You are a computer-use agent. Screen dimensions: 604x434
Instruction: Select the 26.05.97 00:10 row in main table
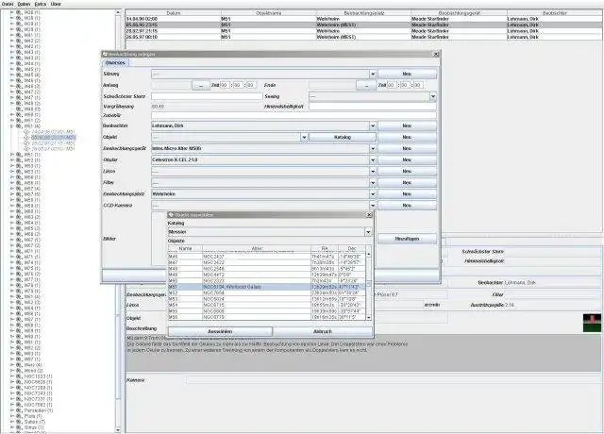[364, 37]
